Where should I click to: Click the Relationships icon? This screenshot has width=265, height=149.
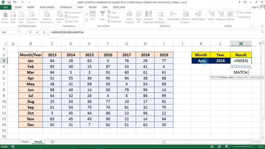[x=198, y=16]
